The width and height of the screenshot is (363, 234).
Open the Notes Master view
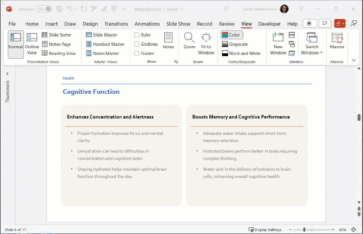[x=103, y=53]
